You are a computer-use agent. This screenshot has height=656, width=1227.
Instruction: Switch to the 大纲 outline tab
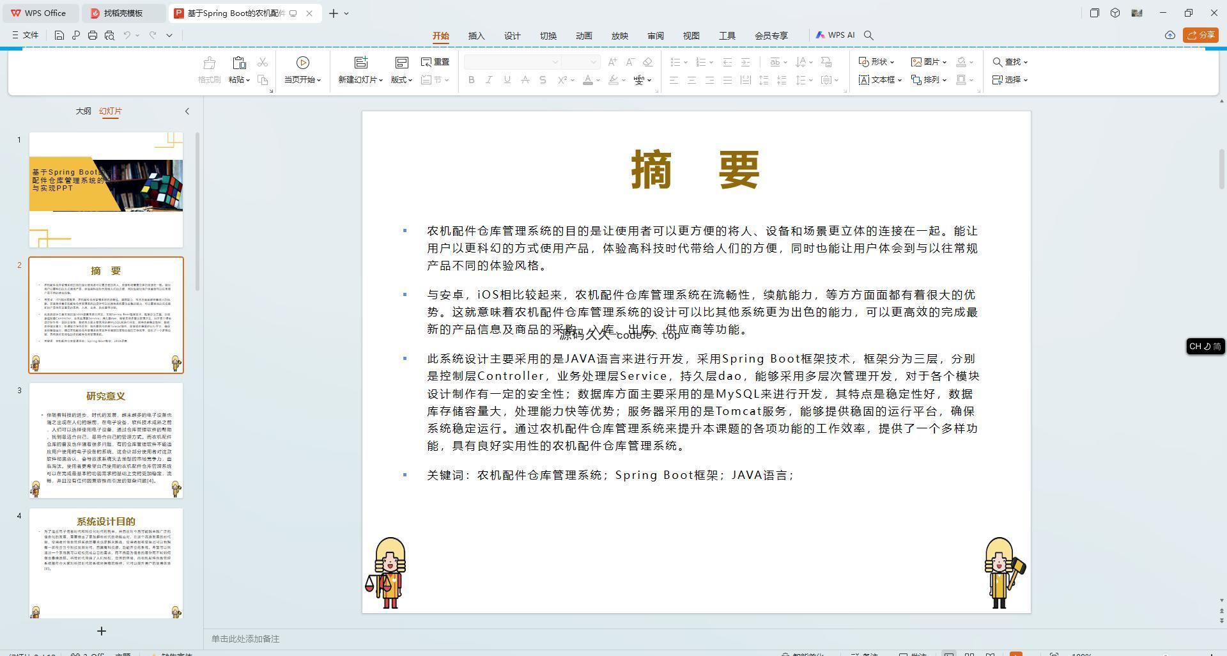(83, 111)
